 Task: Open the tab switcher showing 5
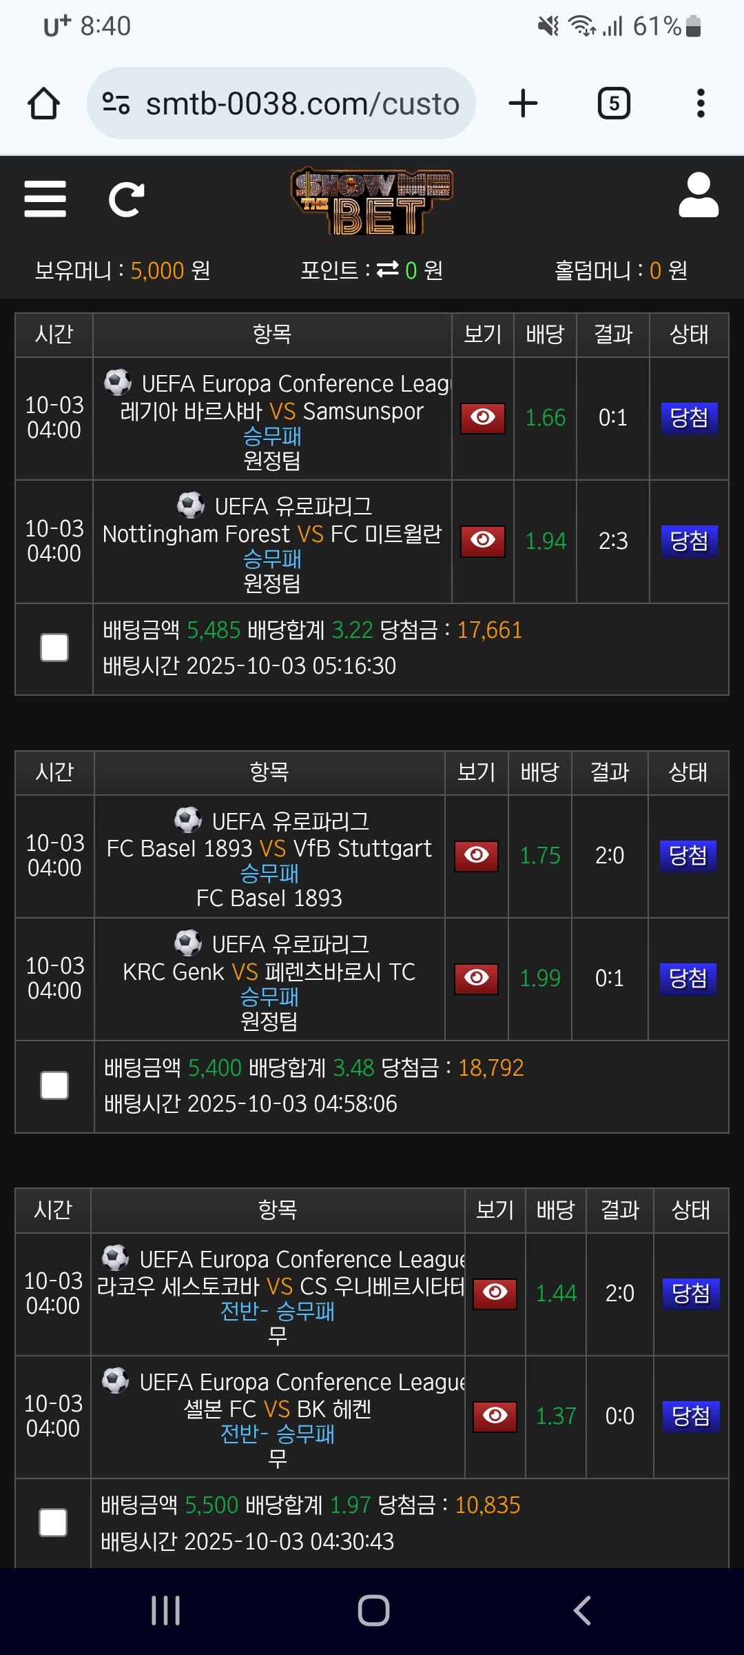tap(613, 103)
